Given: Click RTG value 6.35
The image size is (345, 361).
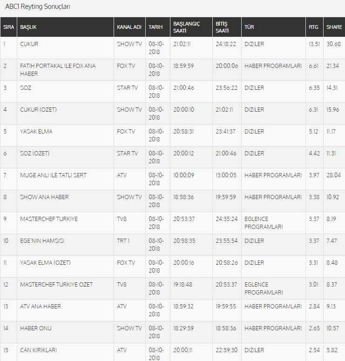Looking at the screenshot, I should point(314,88).
